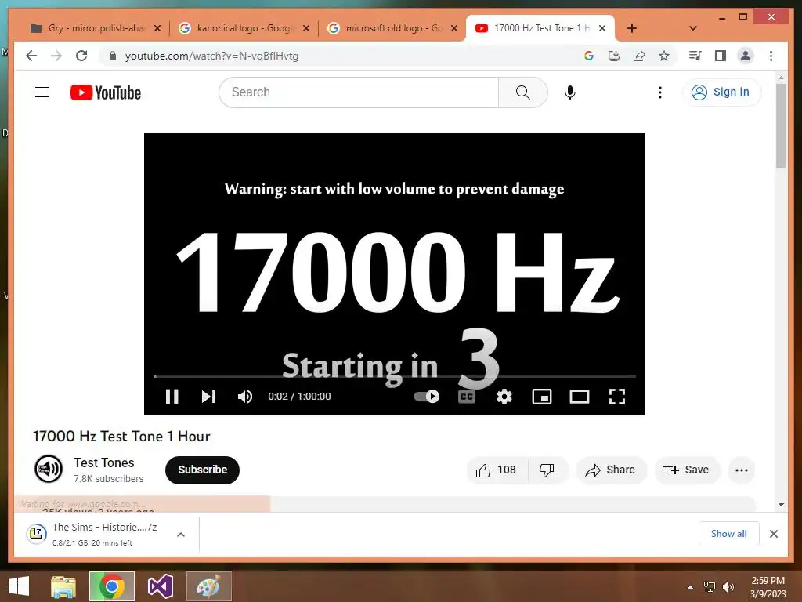Bookmark this tab star

pyautogui.click(x=664, y=56)
